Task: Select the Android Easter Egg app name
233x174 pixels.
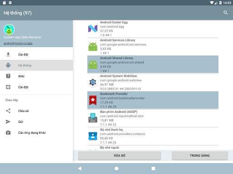Action: (x=114, y=22)
